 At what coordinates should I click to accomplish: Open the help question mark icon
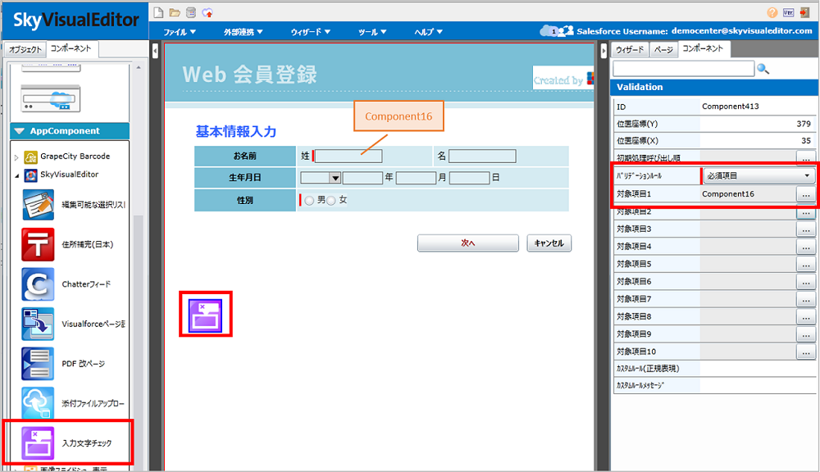click(772, 12)
